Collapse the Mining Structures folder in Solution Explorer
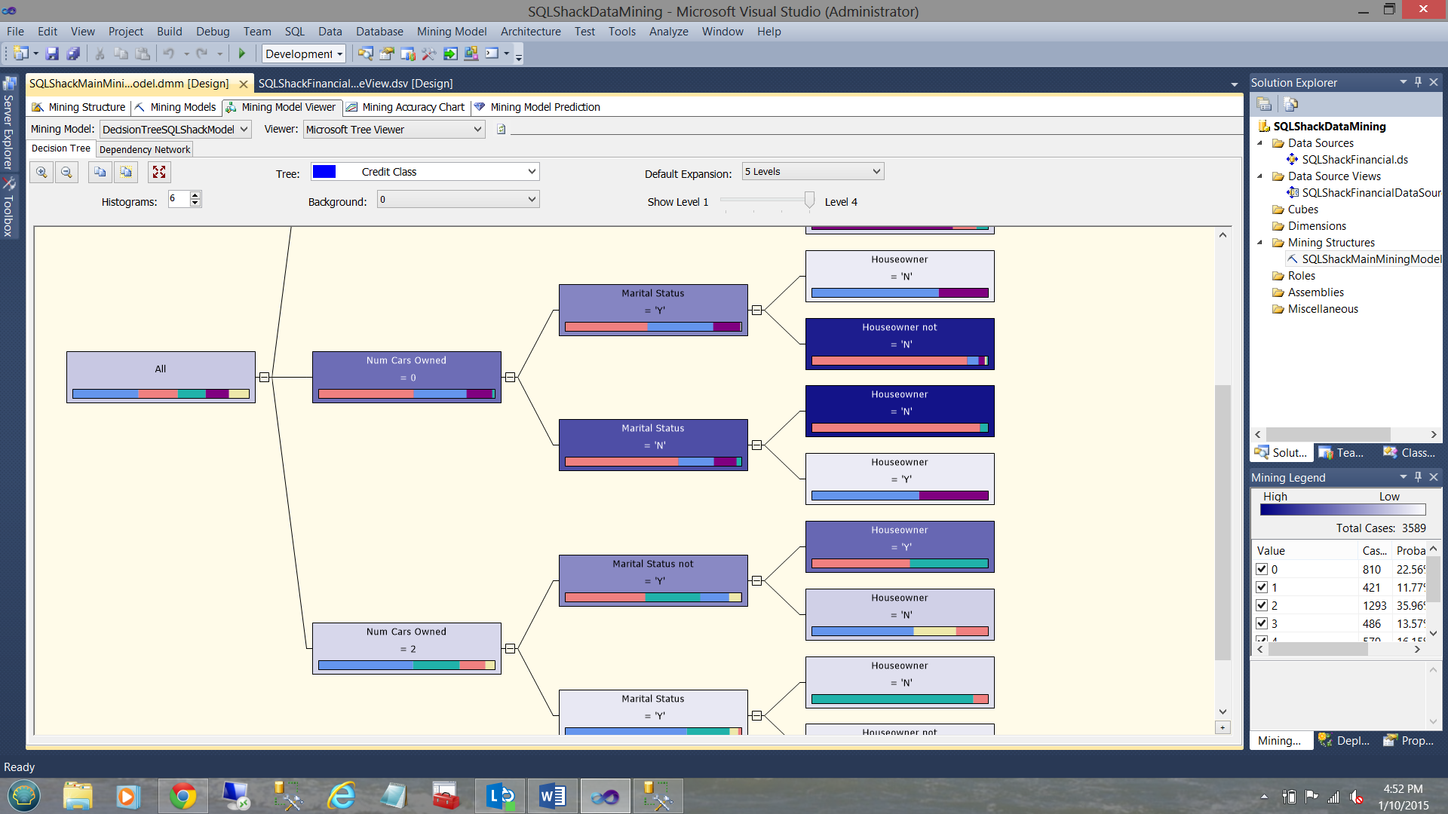1448x814 pixels. click(x=1259, y=243)
